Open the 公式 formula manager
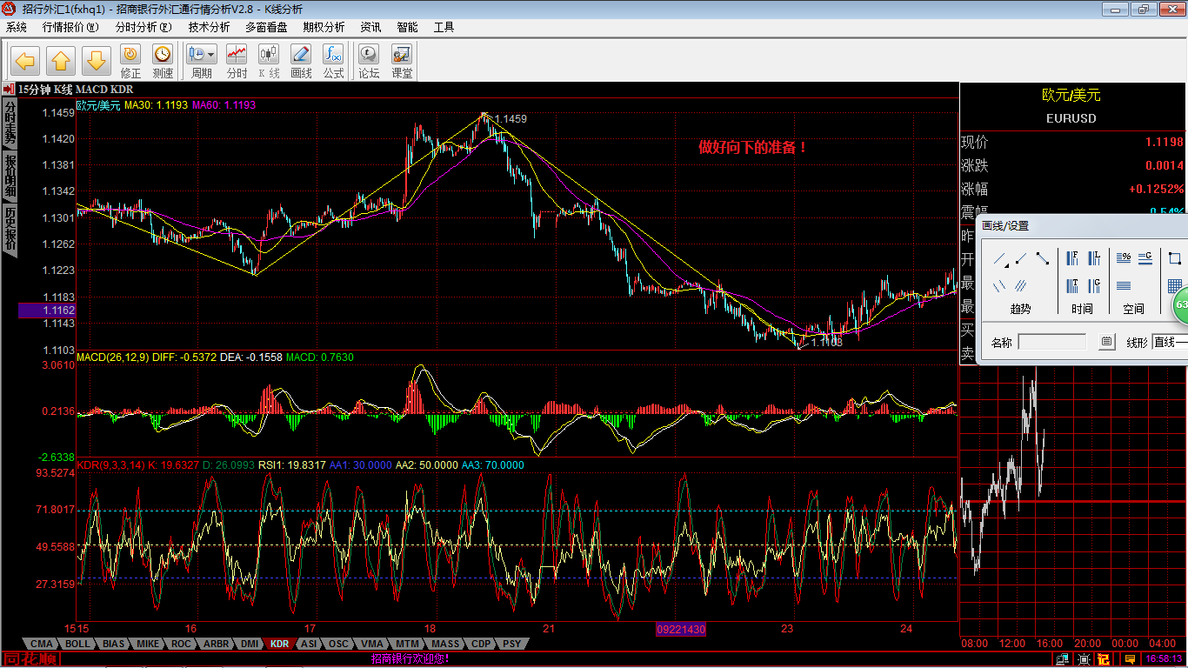1188x668 pixels. point(333,61)
